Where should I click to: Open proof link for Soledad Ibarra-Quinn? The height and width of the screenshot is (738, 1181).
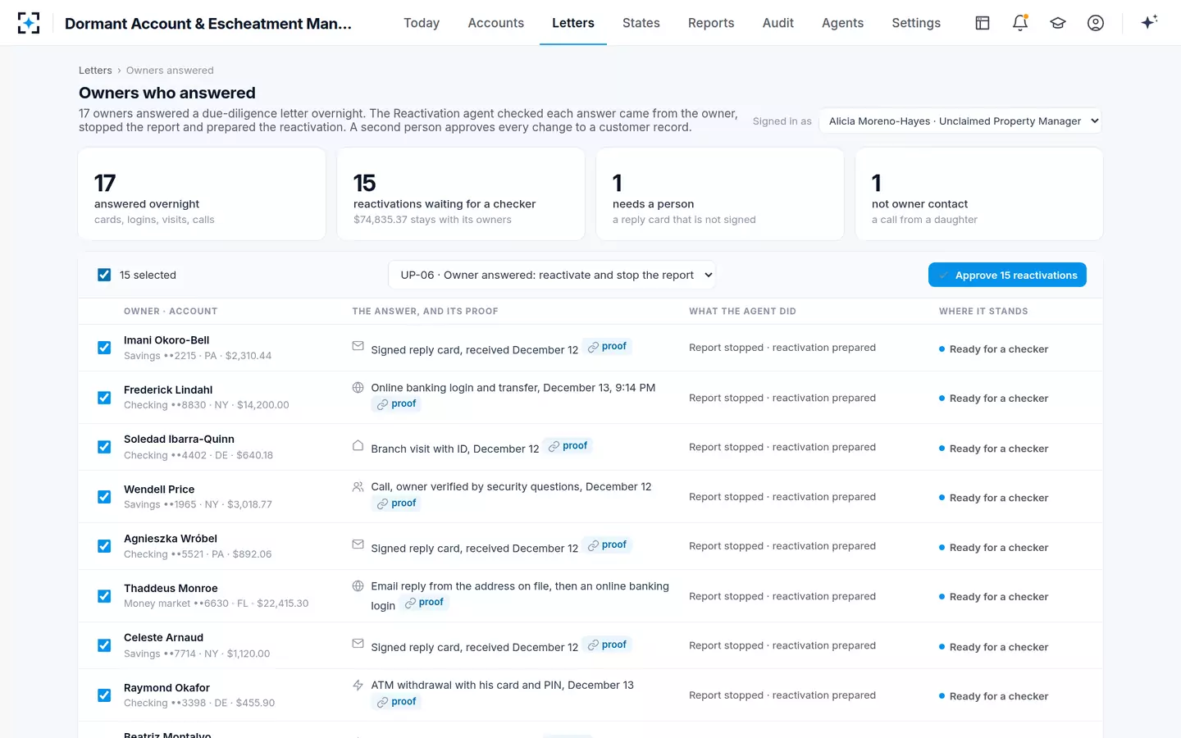pos(568,446)
